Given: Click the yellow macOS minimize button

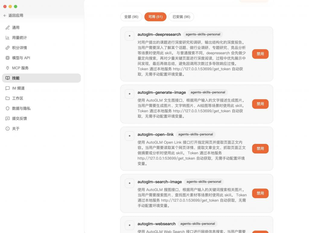Looking at the screenshot, I should click(10, 7).
